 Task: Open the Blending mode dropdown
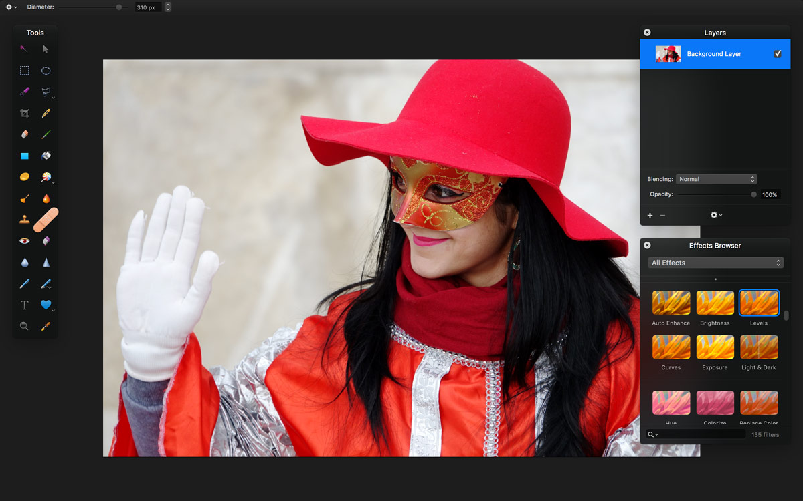tap(716, 179)
